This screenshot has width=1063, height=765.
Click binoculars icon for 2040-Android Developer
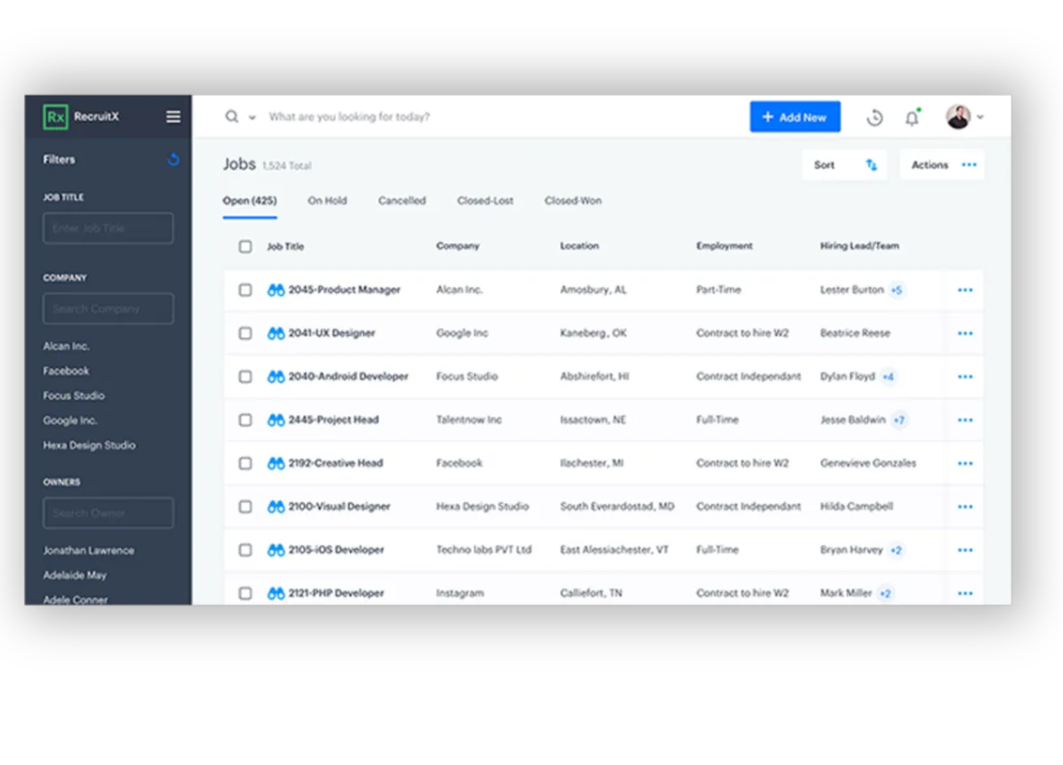276,376
